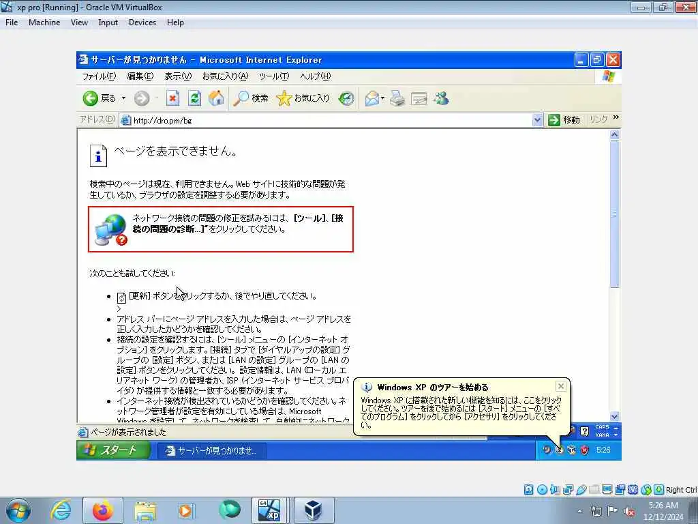698x524 pixels.
Task: Open Firefox from the Windows 7 taskbar
Action: [103, 510]
